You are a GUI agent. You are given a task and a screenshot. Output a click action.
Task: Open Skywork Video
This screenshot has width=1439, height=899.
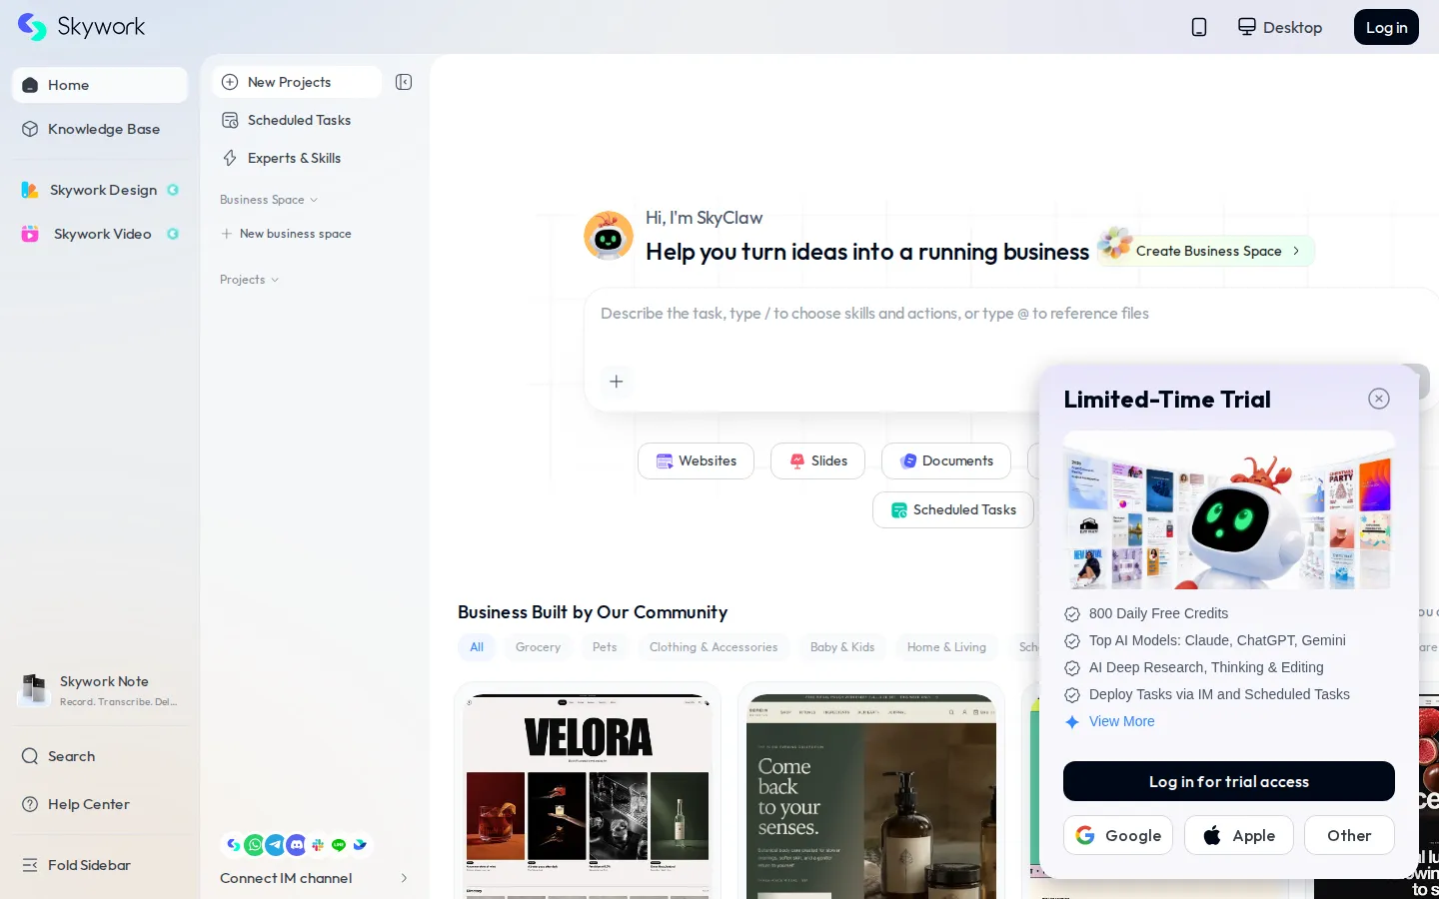click(x=100, y=234)
